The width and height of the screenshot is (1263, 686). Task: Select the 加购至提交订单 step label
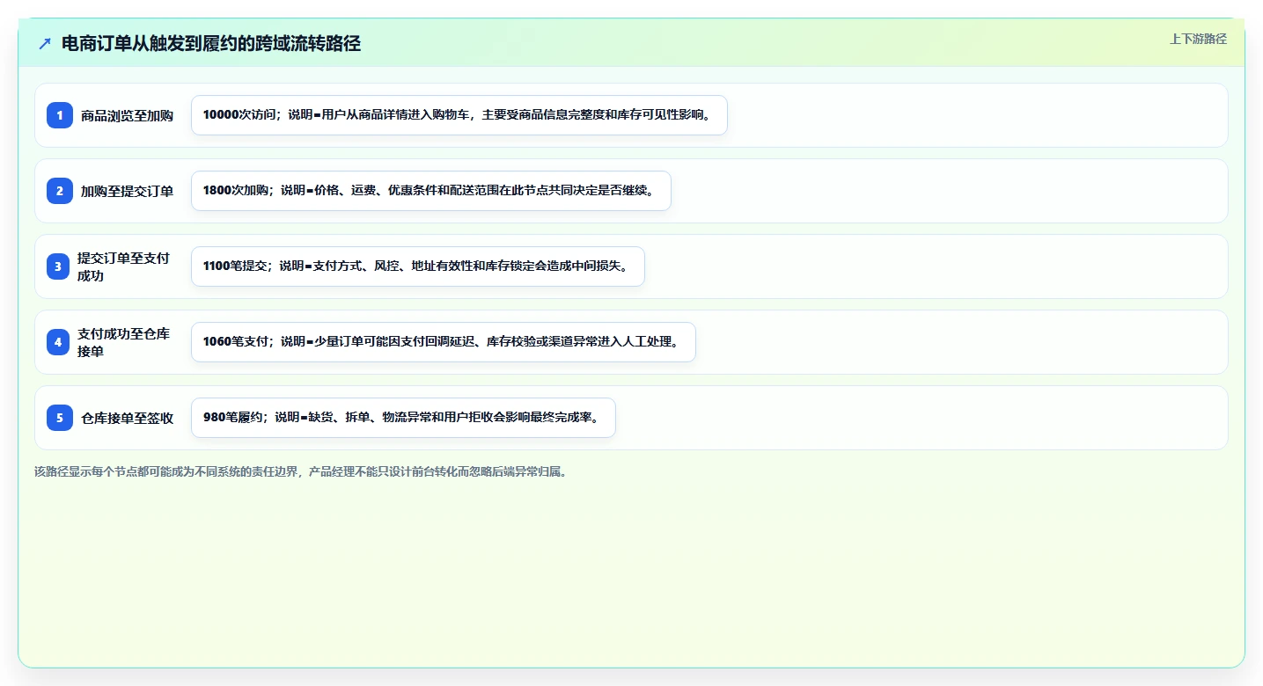pyautogui.click(x=127, y=191)
